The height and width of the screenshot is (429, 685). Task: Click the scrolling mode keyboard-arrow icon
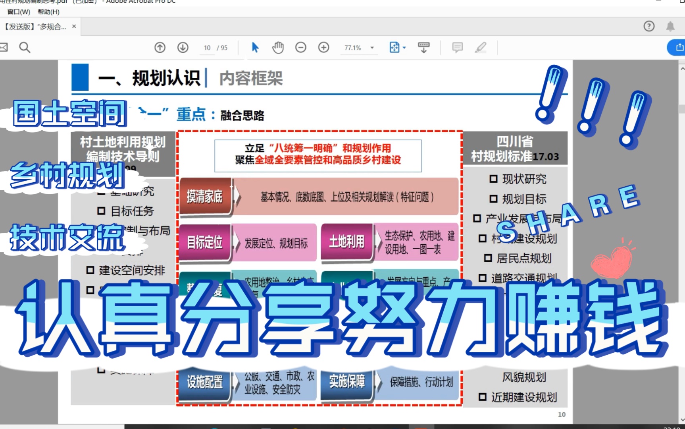[x=424, y=48]
